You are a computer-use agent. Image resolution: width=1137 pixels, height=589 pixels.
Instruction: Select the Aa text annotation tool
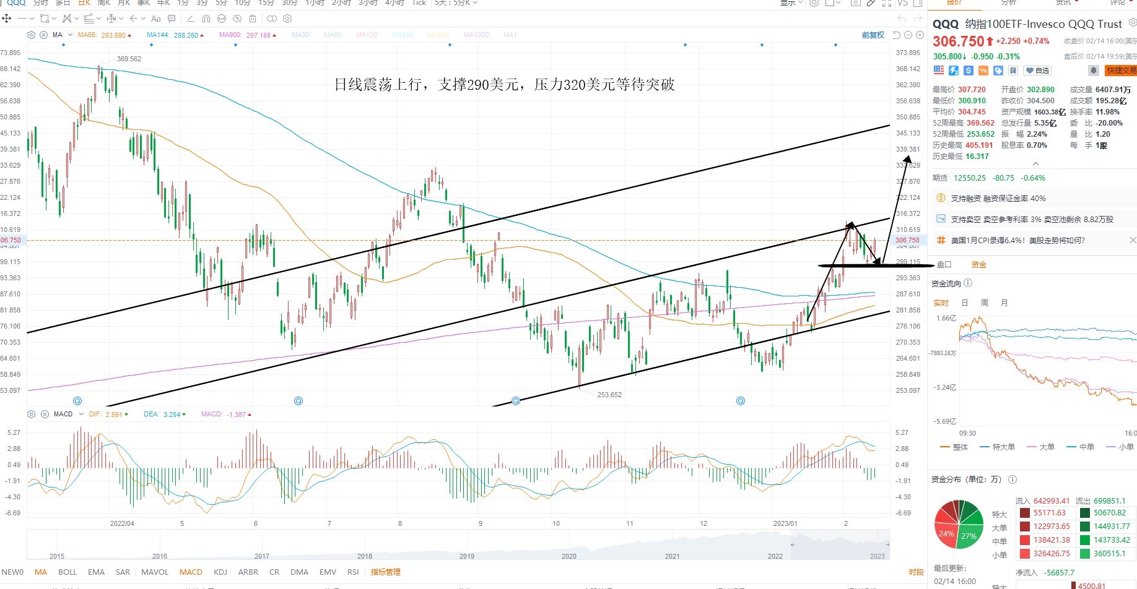point(156,19)
